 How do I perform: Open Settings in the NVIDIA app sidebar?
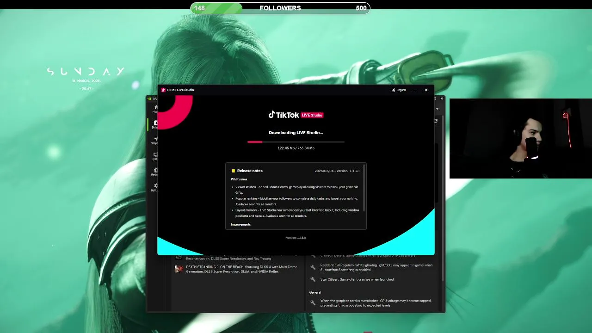point(155,187)
